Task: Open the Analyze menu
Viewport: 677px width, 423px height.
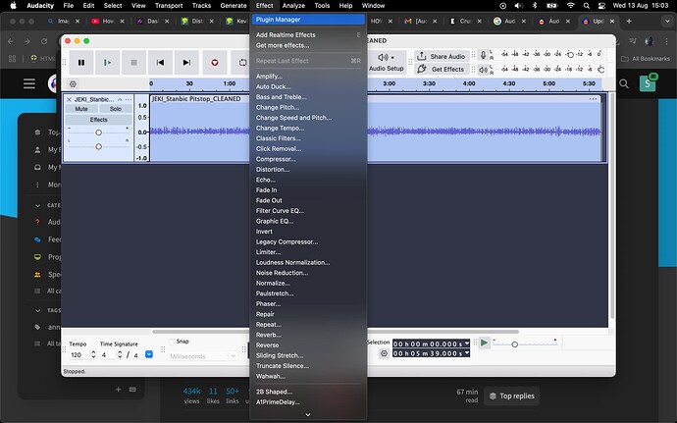Action: tap(293, 6)
